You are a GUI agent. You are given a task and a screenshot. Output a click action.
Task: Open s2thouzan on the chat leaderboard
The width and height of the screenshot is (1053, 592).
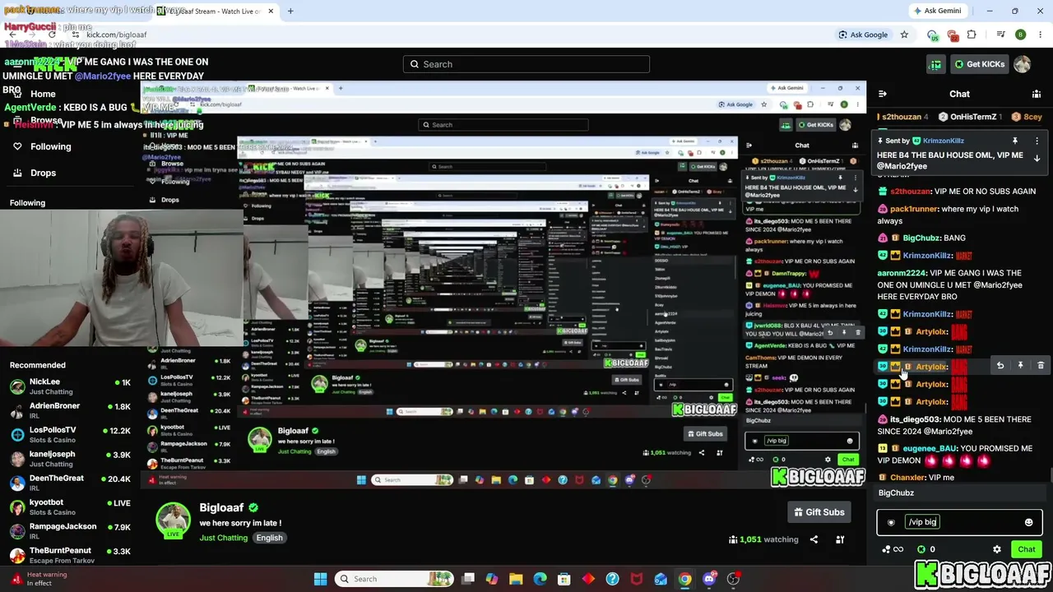903,117
